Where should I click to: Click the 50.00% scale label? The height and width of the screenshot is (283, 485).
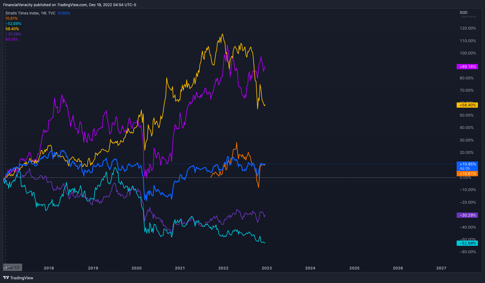[467, 115]
